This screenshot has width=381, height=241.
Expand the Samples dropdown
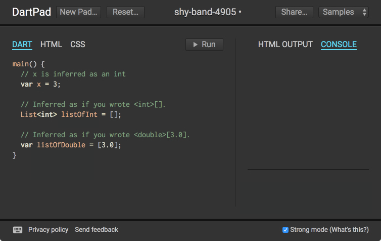pos(343,12)
